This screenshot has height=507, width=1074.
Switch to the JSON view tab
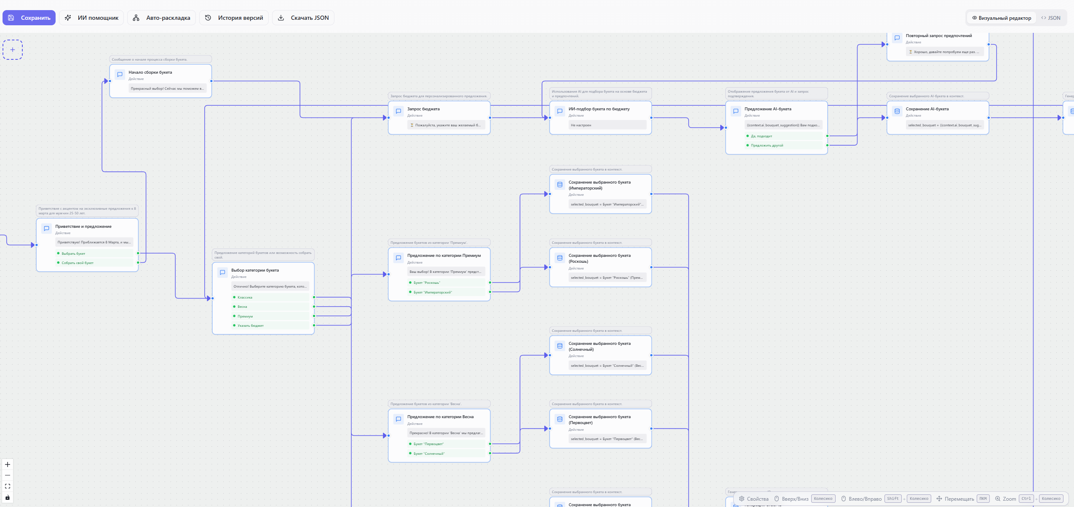point(1050,18)
